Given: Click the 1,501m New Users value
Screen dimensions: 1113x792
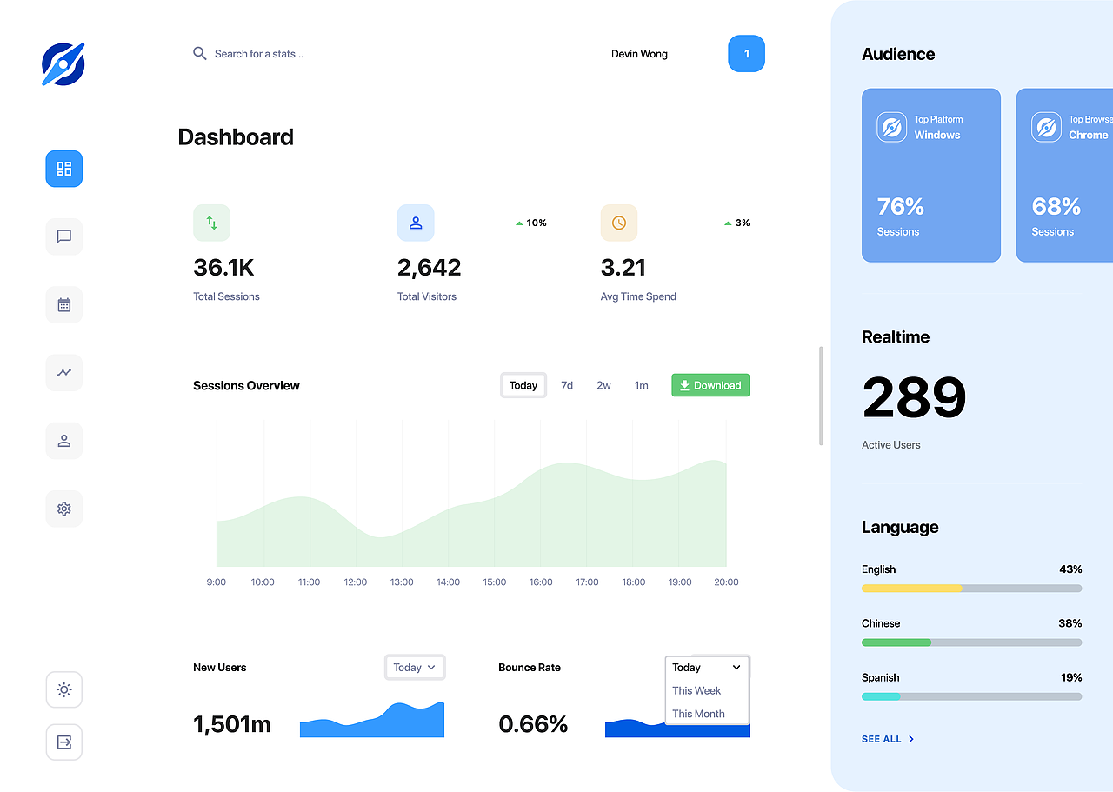Looking at the screenshot, I should point(232,724).
